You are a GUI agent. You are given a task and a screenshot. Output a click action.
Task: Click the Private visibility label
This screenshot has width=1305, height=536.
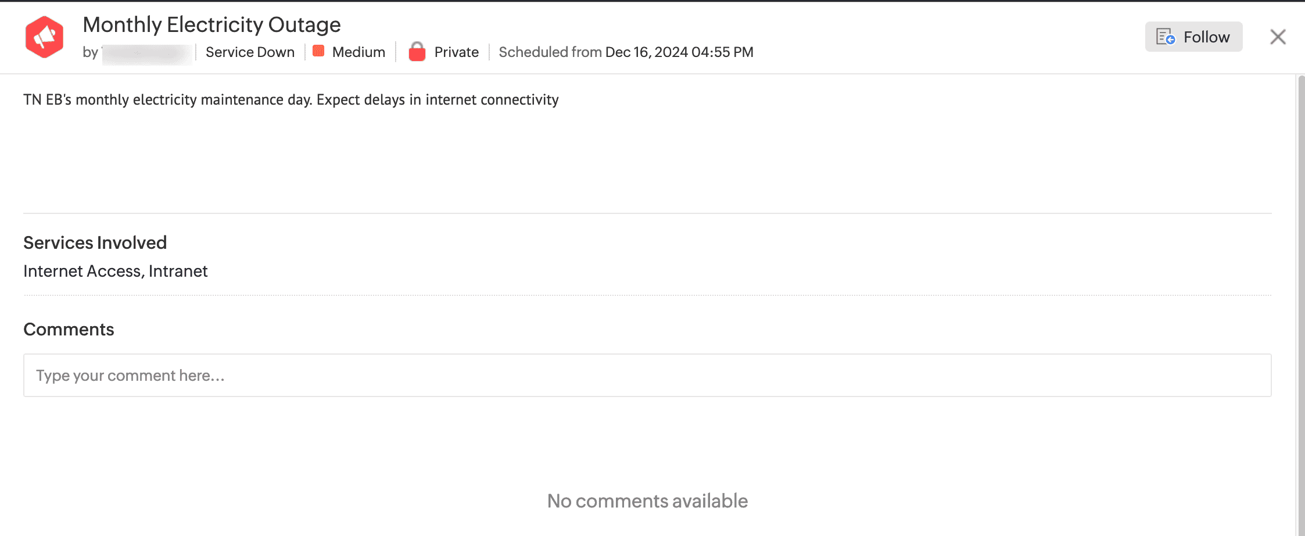tap(456, 52)
